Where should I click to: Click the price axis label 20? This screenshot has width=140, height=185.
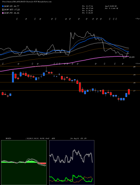[134, 67]
